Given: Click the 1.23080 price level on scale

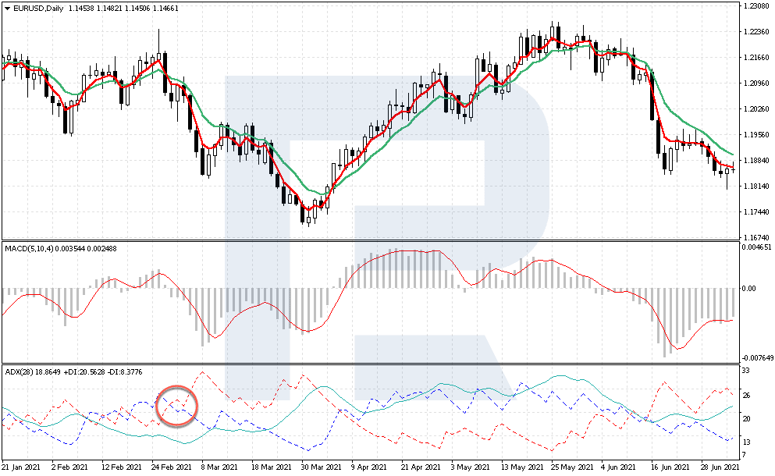Looking at the screenshot, I should pyautogui.click(x=755, y=7).
